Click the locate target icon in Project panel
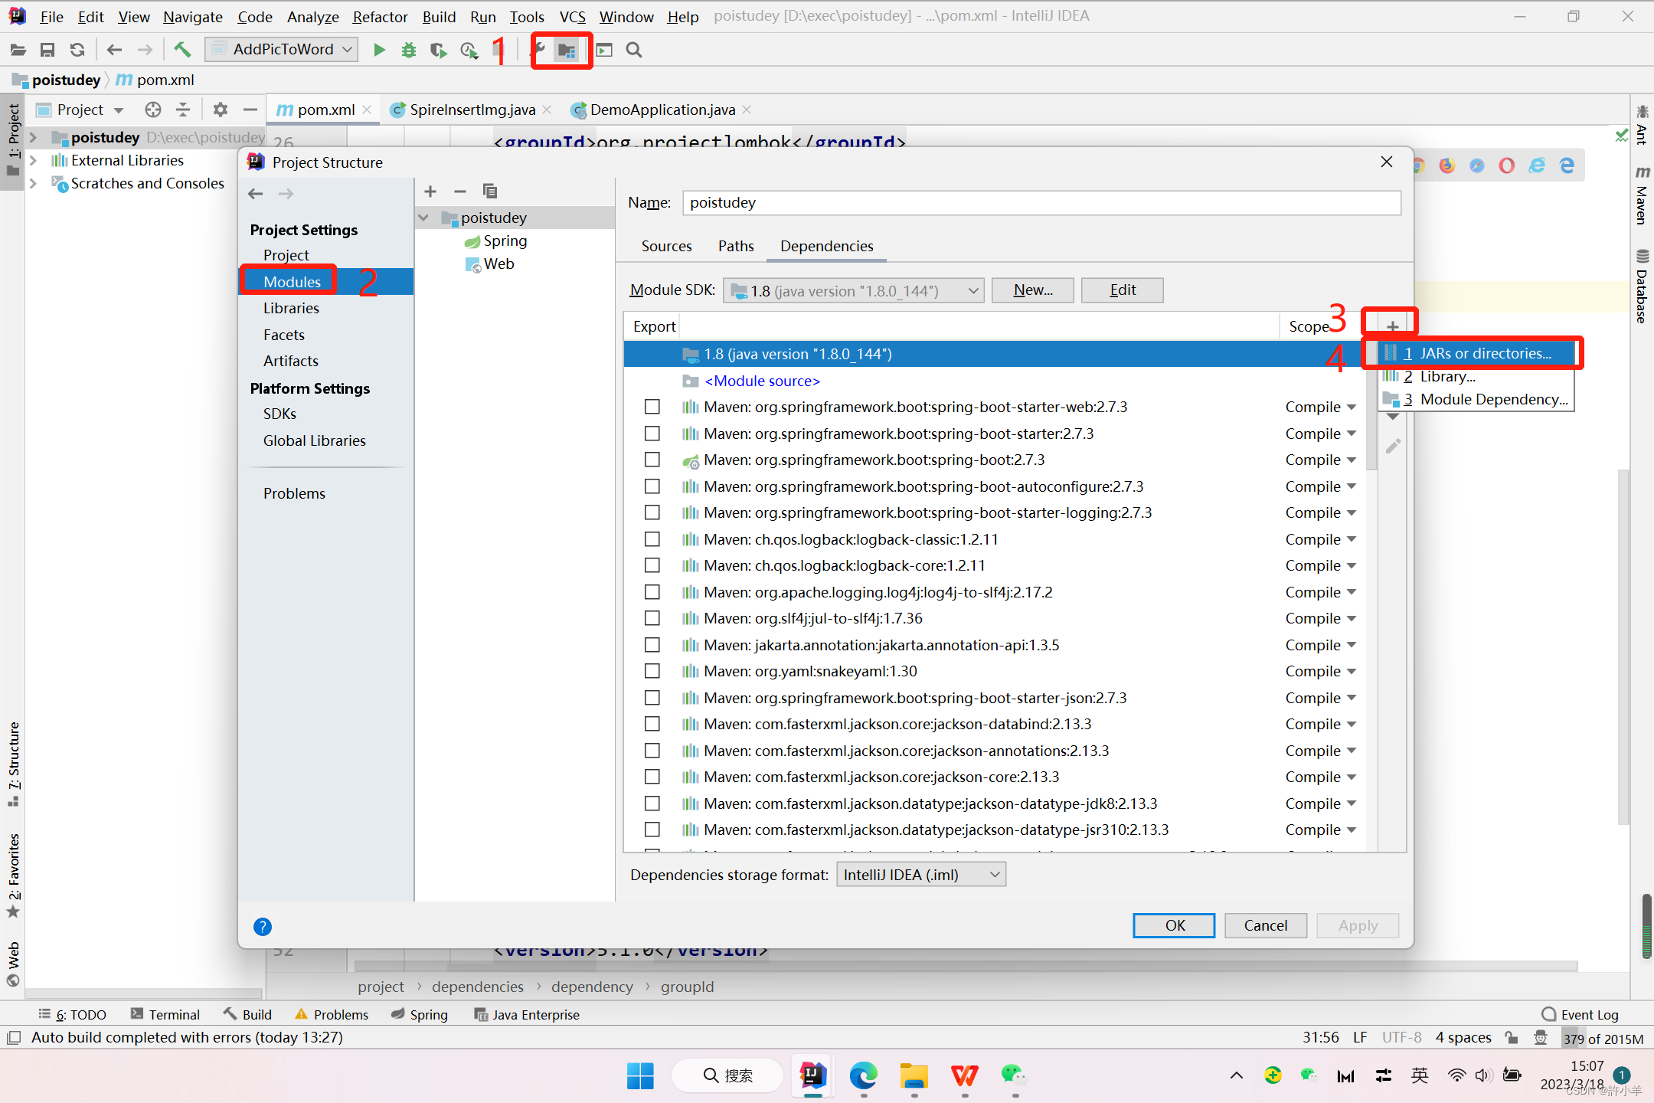This screenshot has height=1103, width=1654. (153, 110)
